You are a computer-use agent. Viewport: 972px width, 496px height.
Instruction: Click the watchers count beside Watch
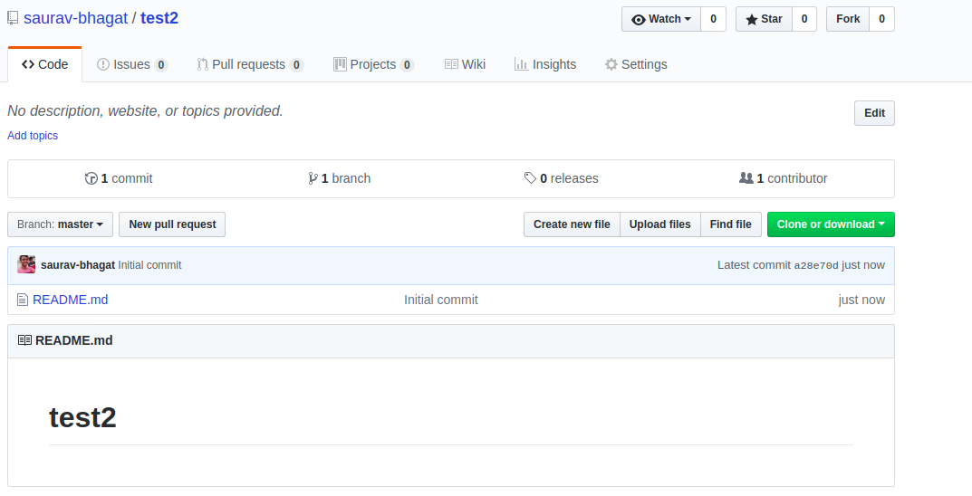click(713, 19)
